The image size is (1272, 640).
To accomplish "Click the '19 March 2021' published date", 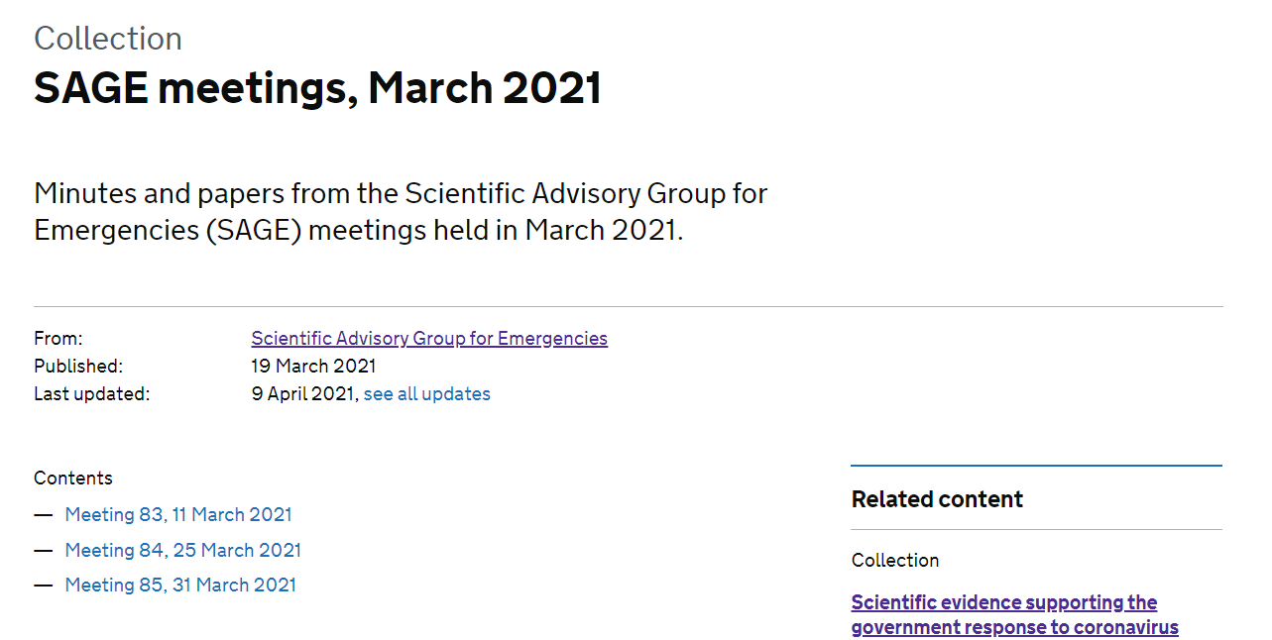I will 313,367.
